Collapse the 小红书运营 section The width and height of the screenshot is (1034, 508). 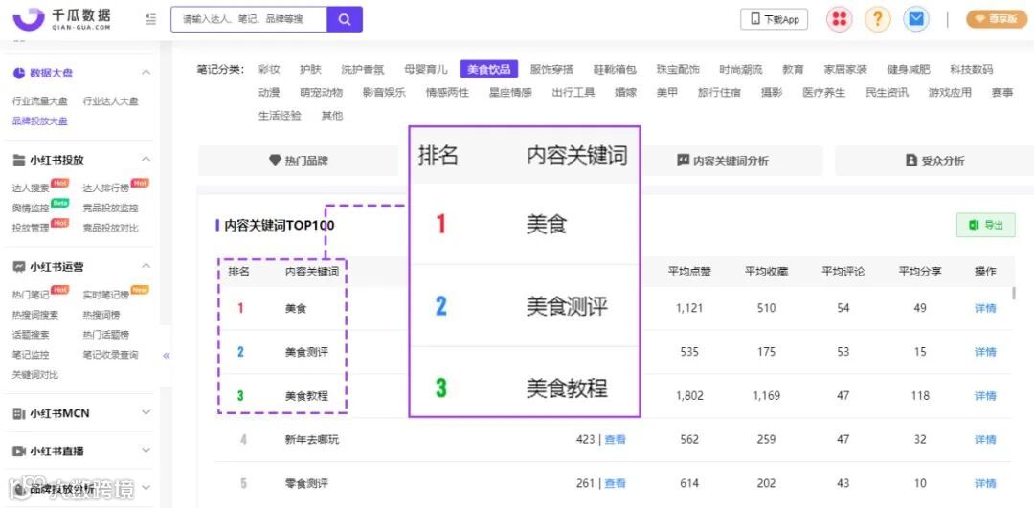[x=146, y=266]
